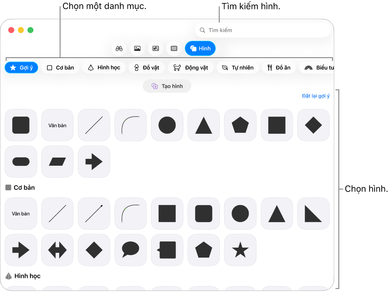The height and width of the screenshot is (292, 390).
Task: Insert the star shape
Action: click(240, 250)
